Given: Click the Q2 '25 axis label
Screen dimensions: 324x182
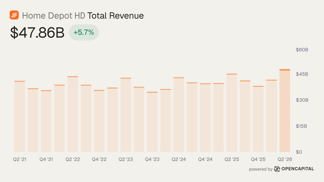Looking at the screenshot, I should pos(232,160).
